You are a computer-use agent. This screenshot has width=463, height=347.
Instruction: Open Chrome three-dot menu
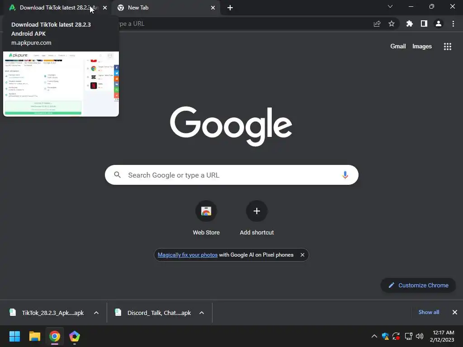(x=453, y=23)
